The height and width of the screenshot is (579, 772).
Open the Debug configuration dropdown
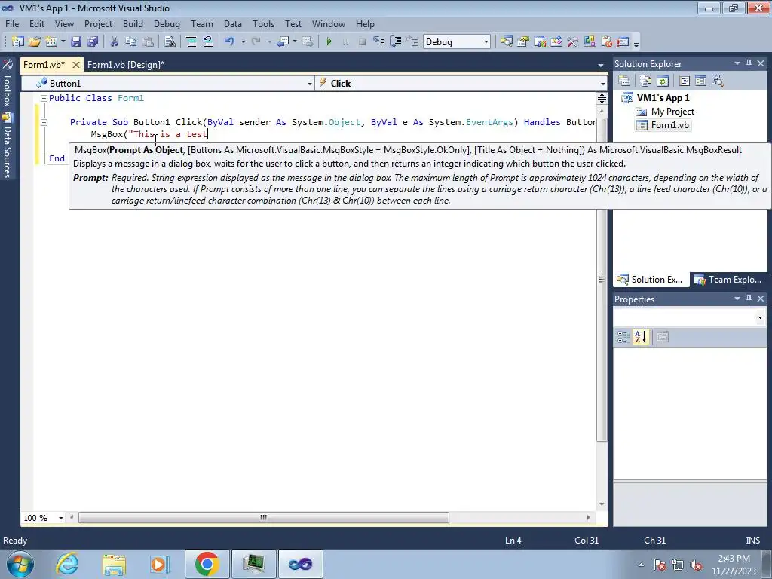486,42
